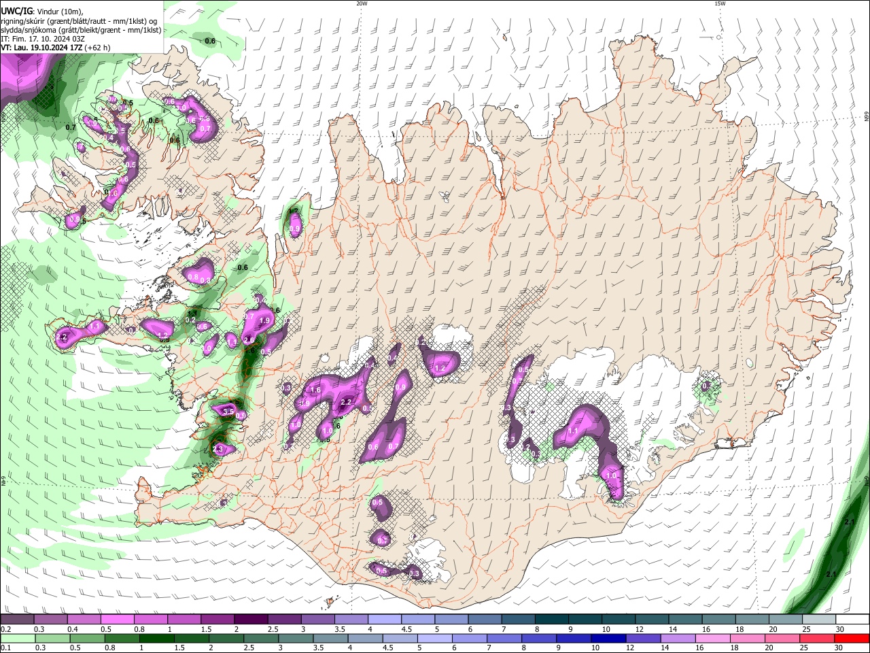Image resolution: width=870 pixels, height=653 pixels.
Task: Click the '15W' longitude label
Action: pos(720,3)
